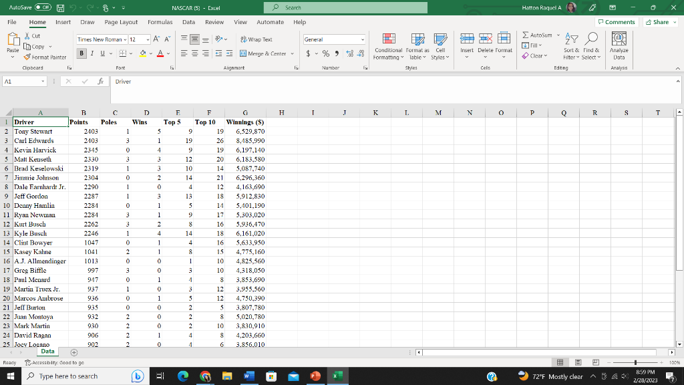Toggle Underline formatting
Viewport: 684px width, 385px height.
102,53
